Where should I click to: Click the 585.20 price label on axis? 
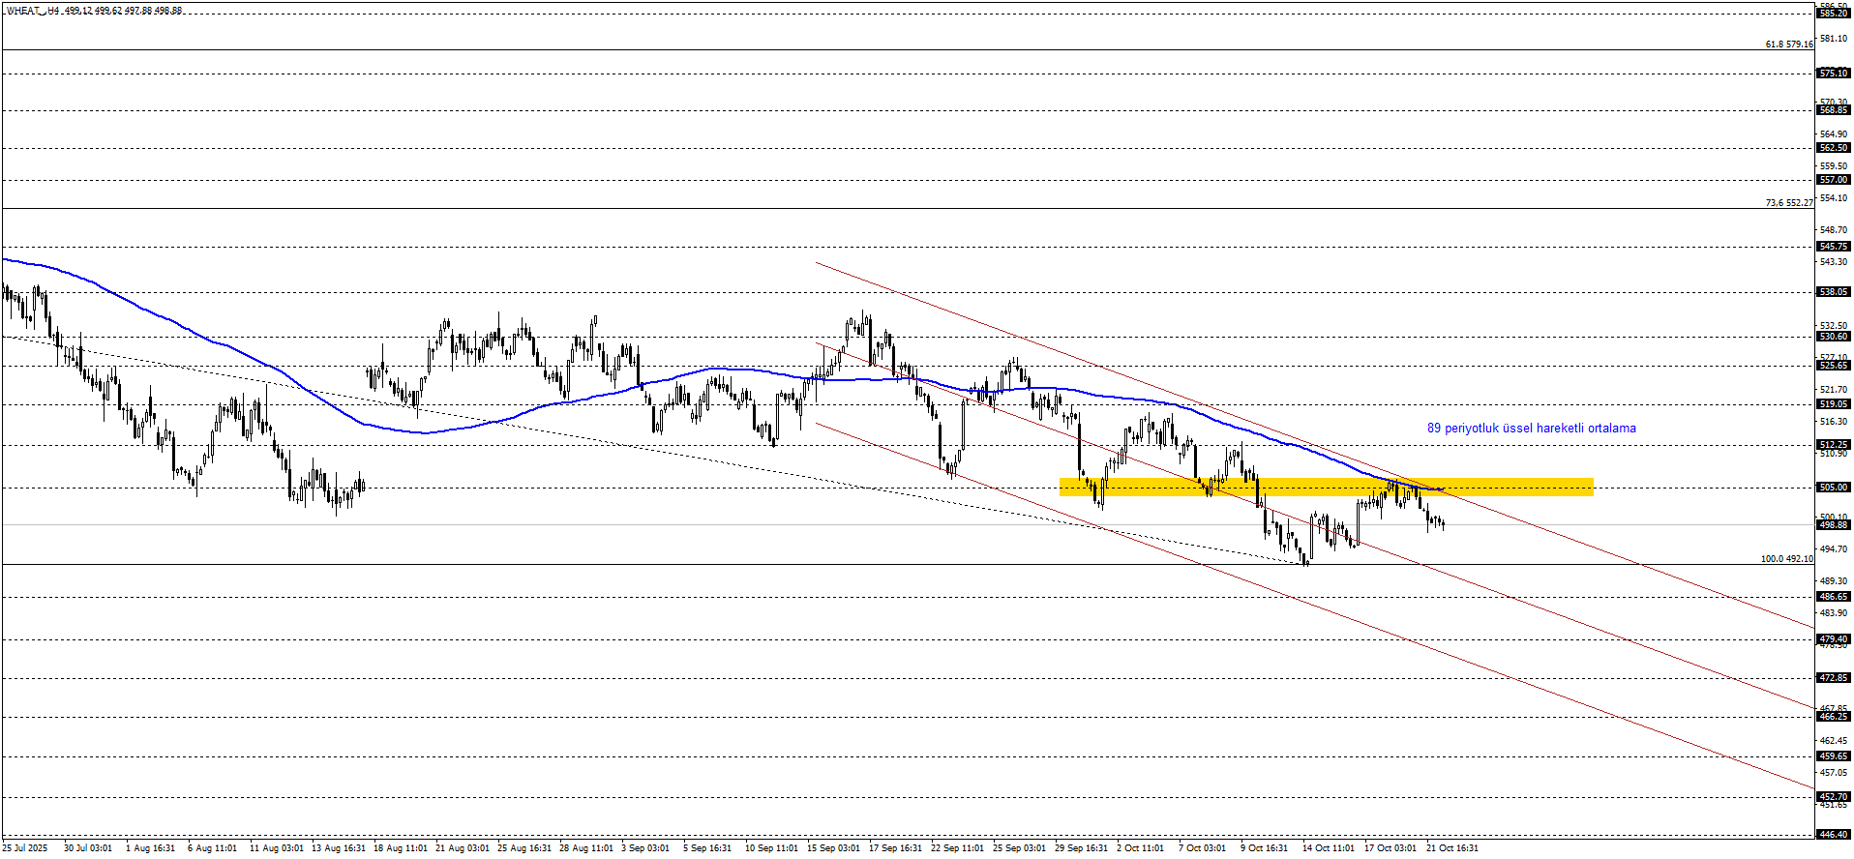pyautogui.click(x=1833, y=14)
